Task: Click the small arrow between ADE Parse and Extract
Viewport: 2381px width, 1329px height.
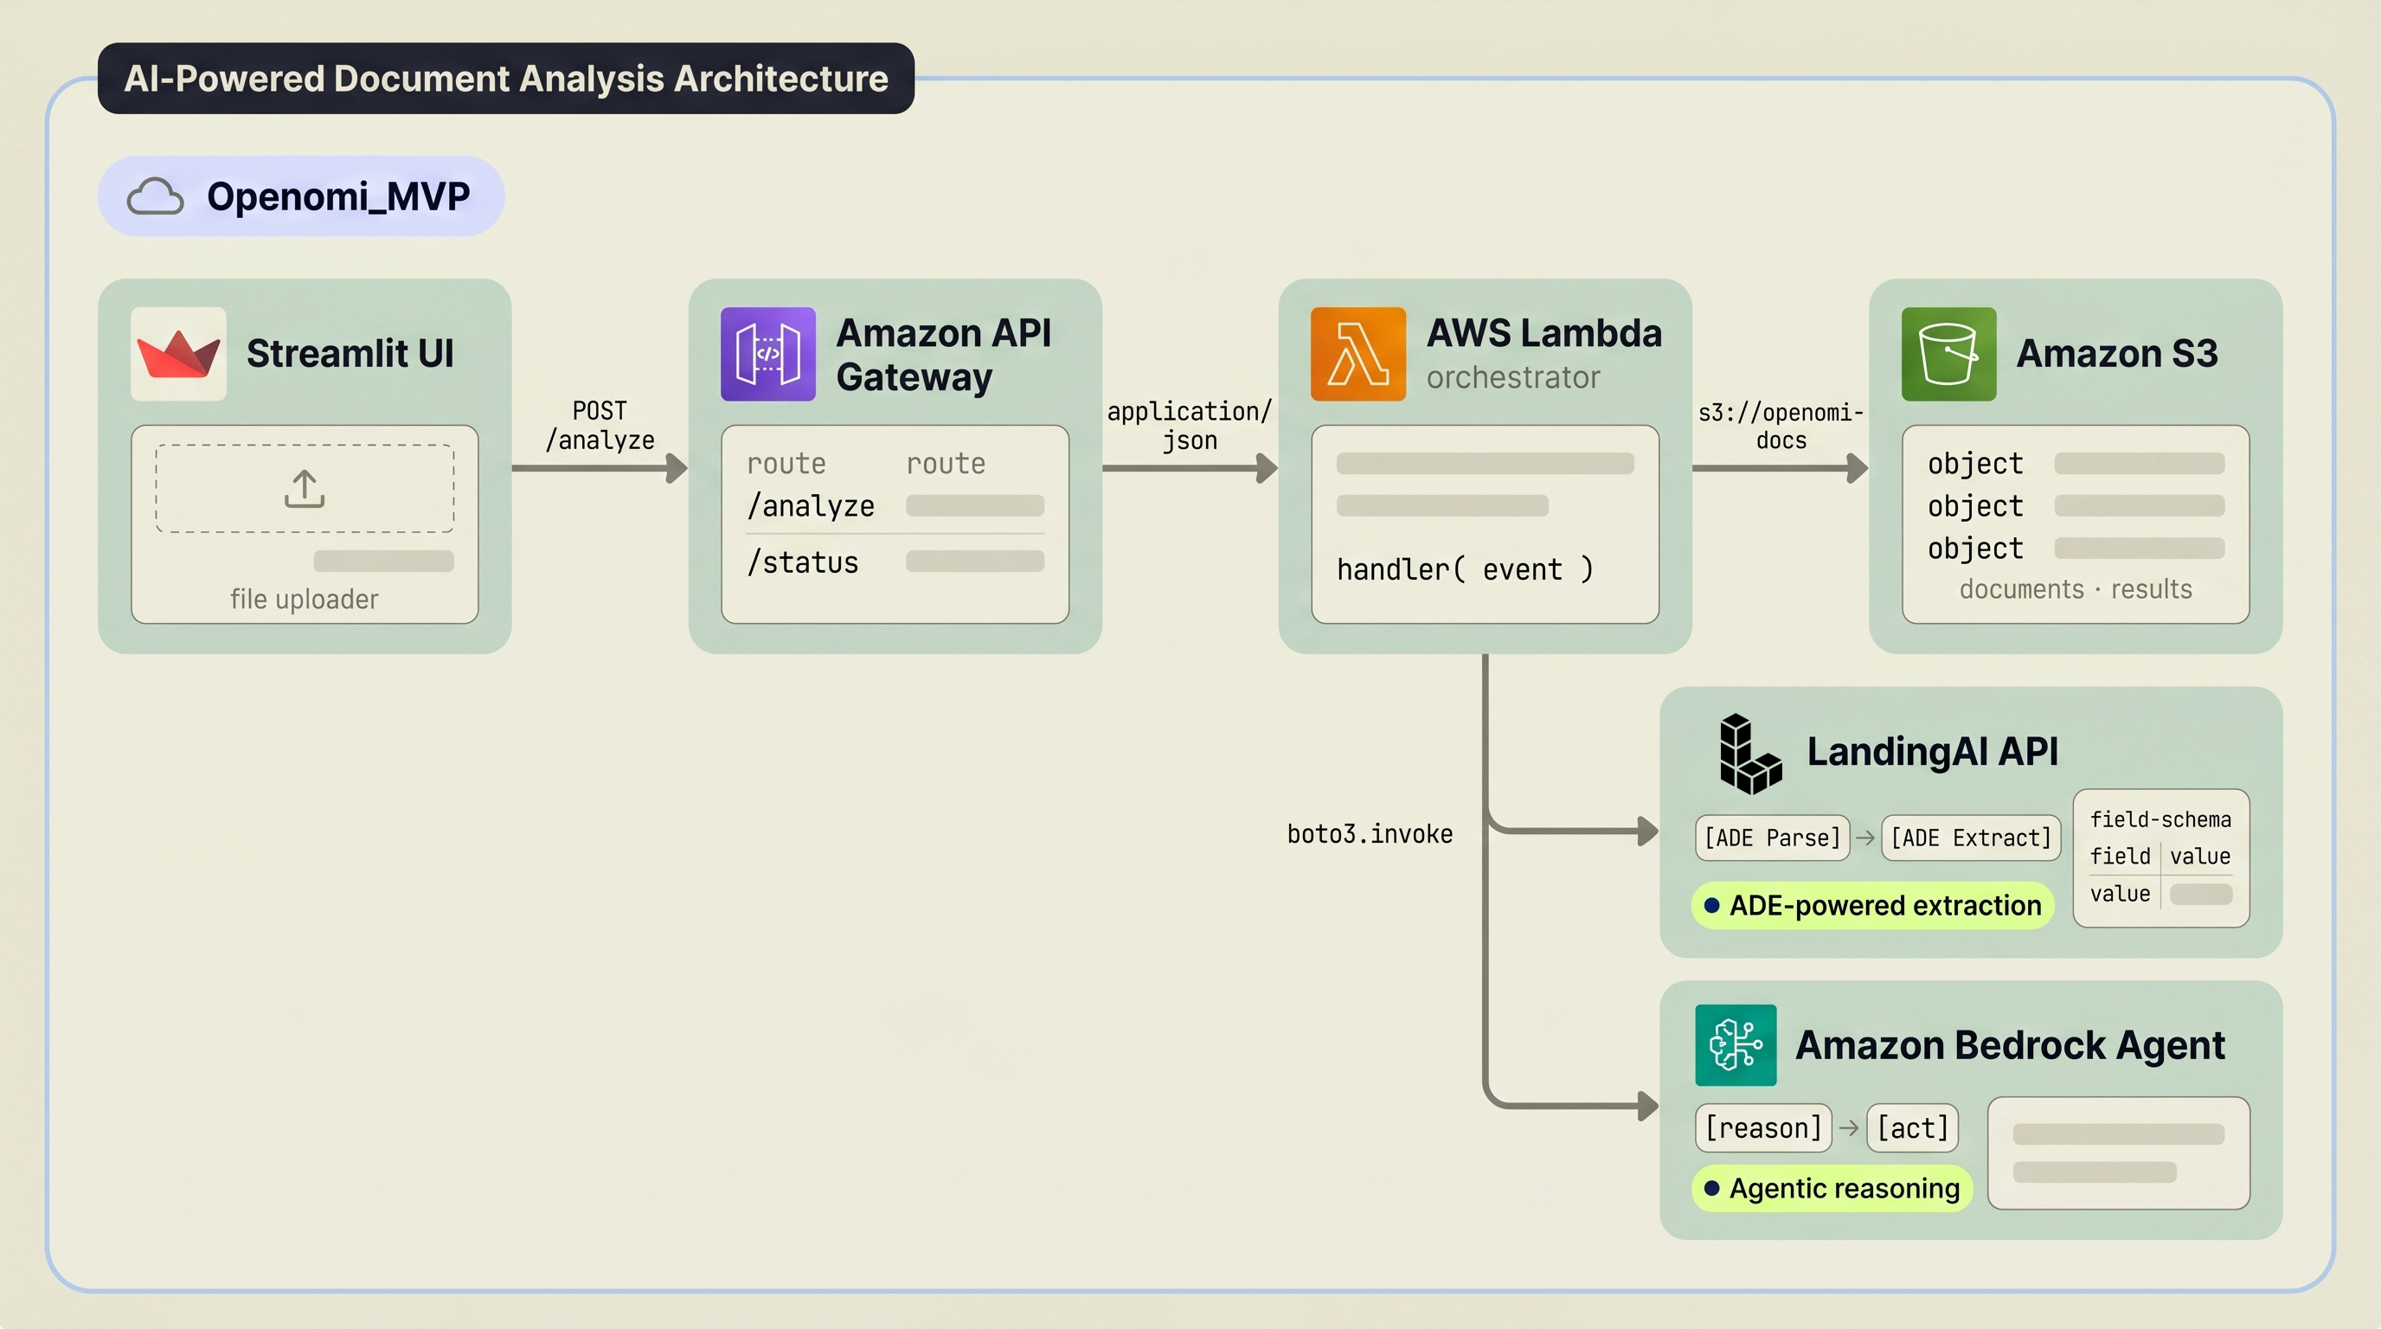Action: click(1865, 838)
